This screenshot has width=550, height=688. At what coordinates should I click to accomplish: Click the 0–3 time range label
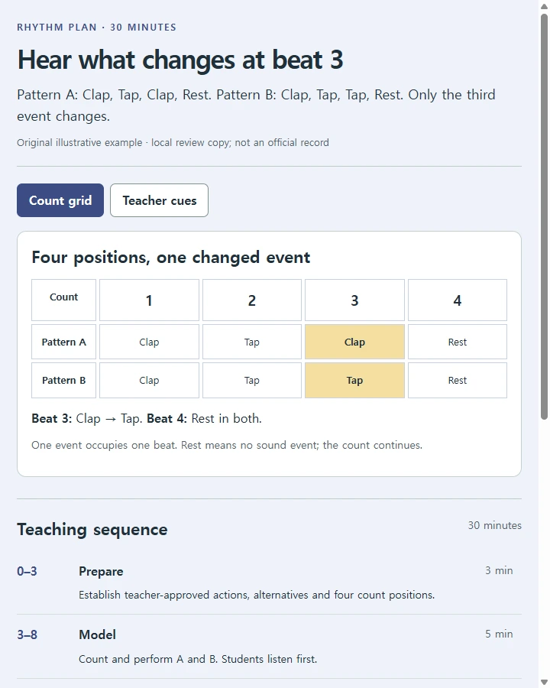pyautogui.click(x=27, y=571)
